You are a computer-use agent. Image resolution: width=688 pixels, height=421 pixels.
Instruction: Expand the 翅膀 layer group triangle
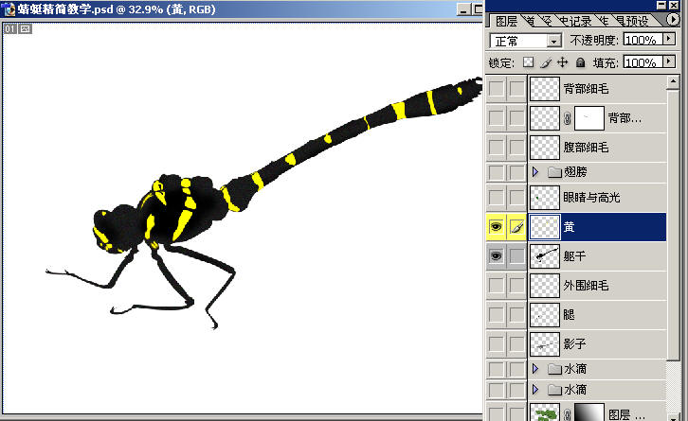coord(534,172)
